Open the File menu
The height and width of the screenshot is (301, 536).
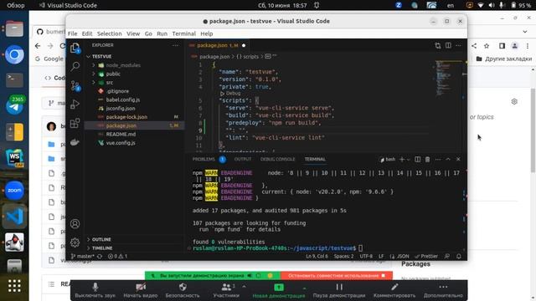tap(73, 33)
